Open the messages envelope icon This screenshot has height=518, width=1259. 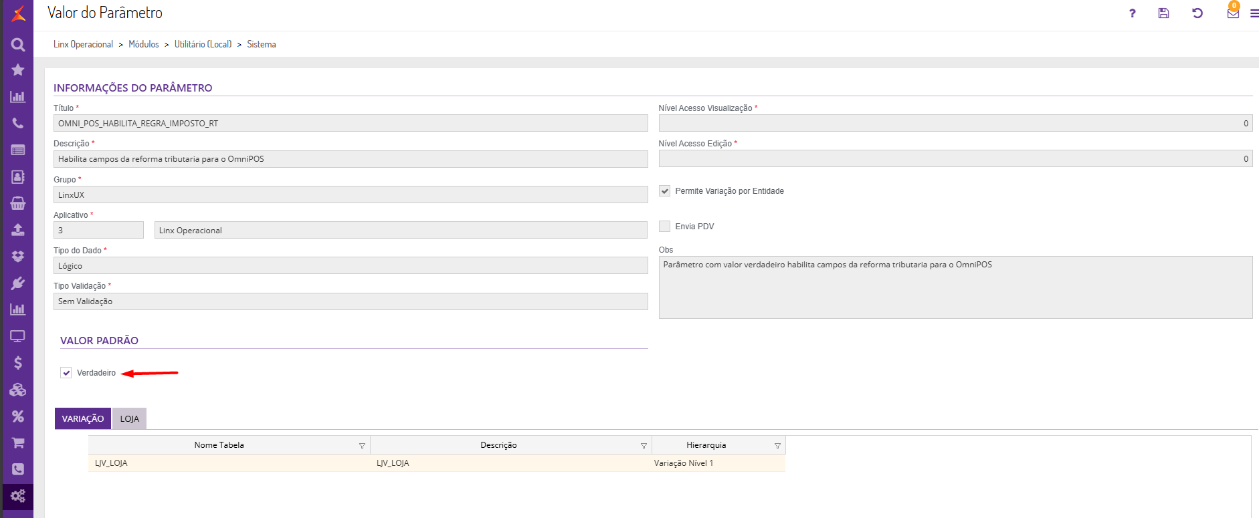pyautogui.click(x=1233, y=13)
